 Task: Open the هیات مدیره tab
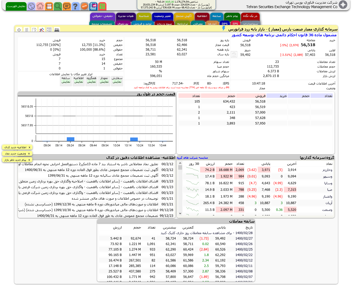click(x=126, y=16)
